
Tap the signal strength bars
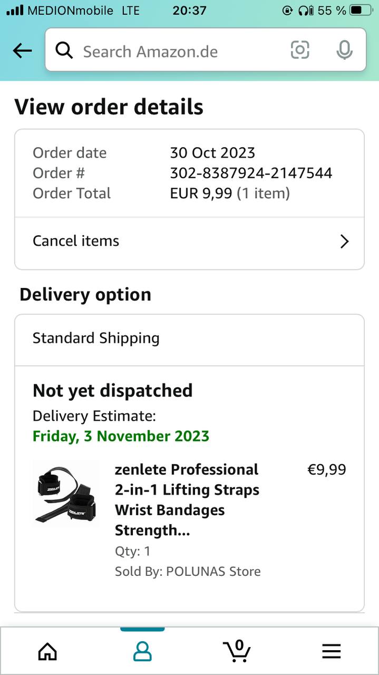14,10
